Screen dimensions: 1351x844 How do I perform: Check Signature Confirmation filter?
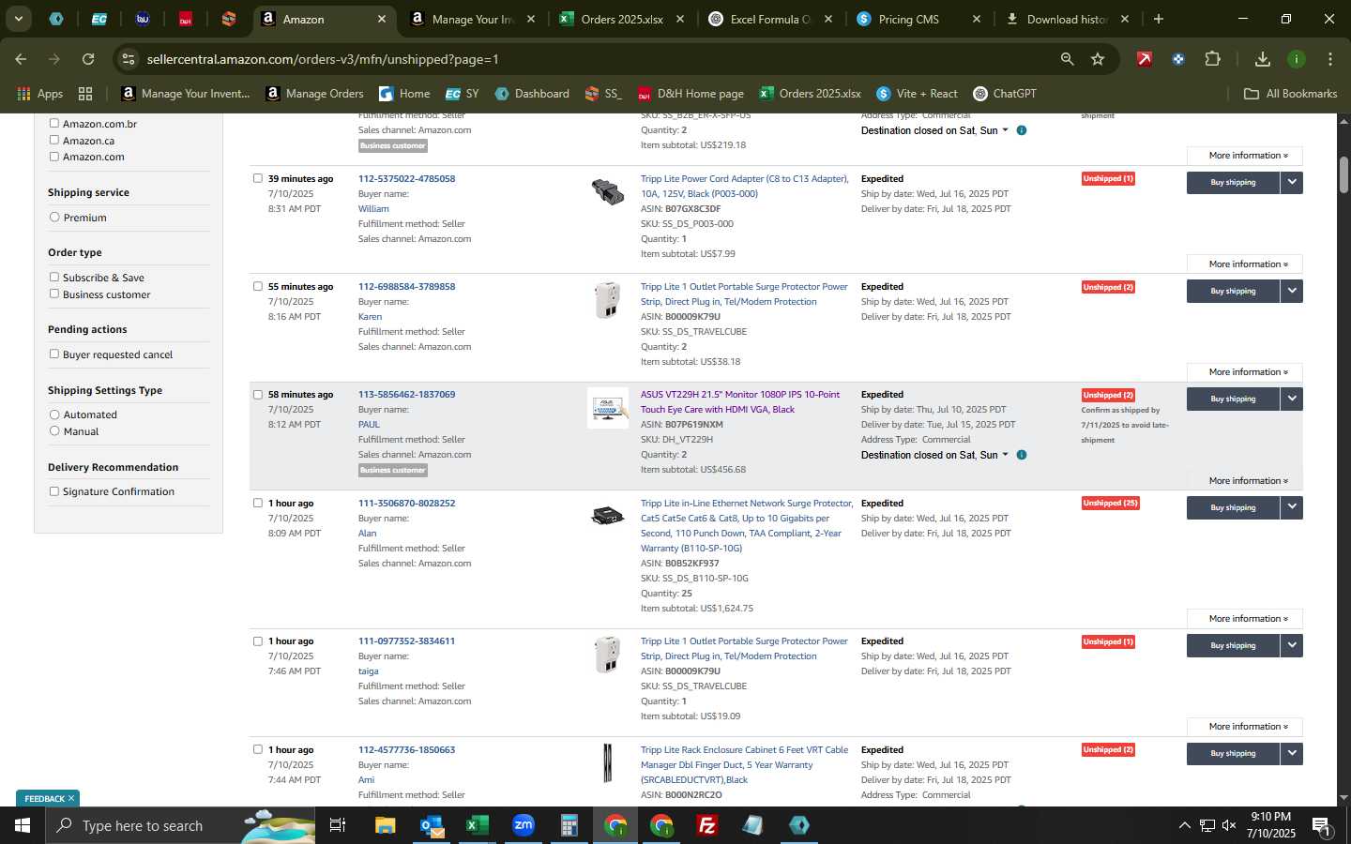click(54, 490)
